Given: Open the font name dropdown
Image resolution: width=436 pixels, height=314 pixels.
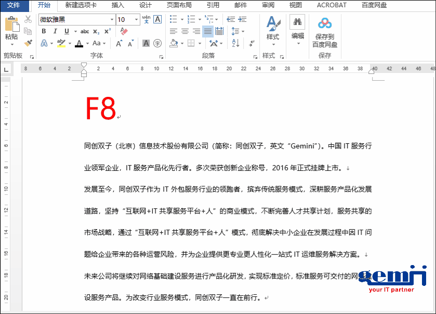Looking at the screenshot, I should tap(111, 19).
